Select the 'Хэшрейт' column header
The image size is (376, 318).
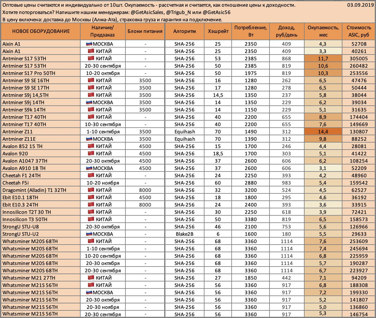218,31
